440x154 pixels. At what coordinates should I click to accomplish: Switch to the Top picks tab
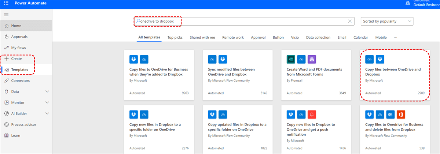pyautogui.click(x=175, y=37)
